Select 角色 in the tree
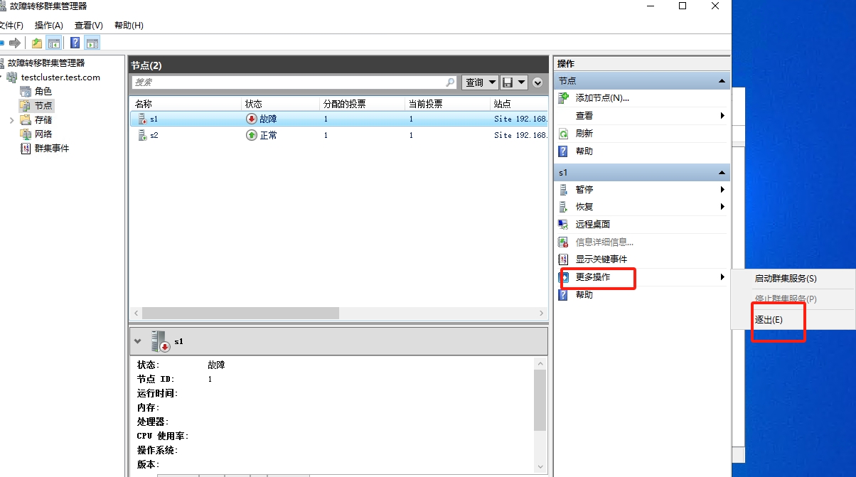Viewport: 856px width, 477px height. click(x=43, y=92)
